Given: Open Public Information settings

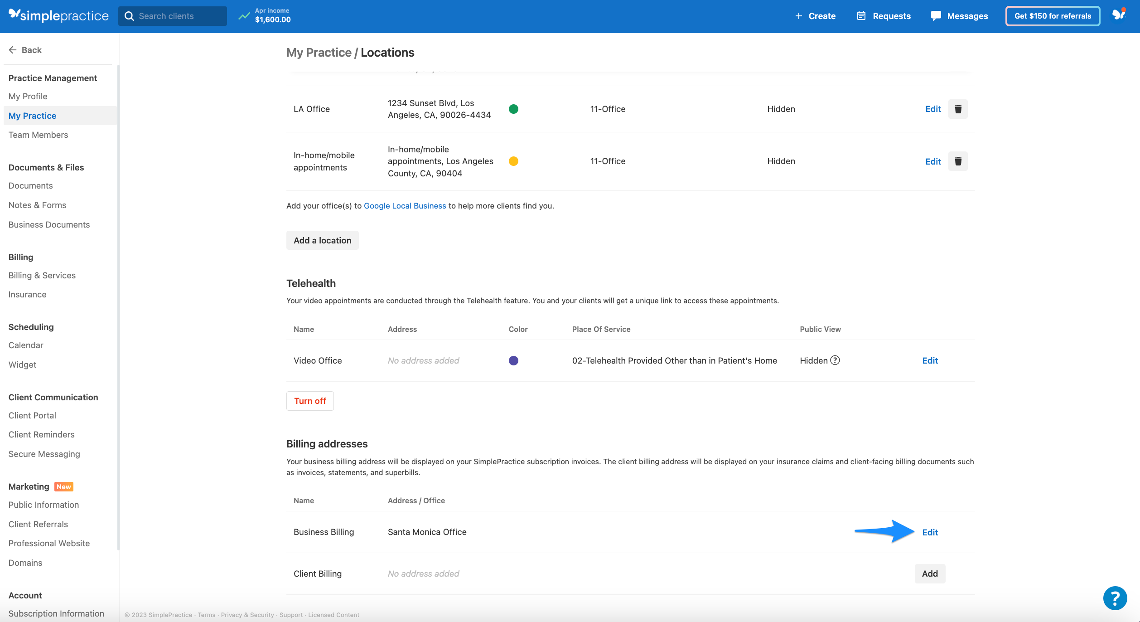Looking at the screenshot, I should pyautogui.click(x=44, y=505).
